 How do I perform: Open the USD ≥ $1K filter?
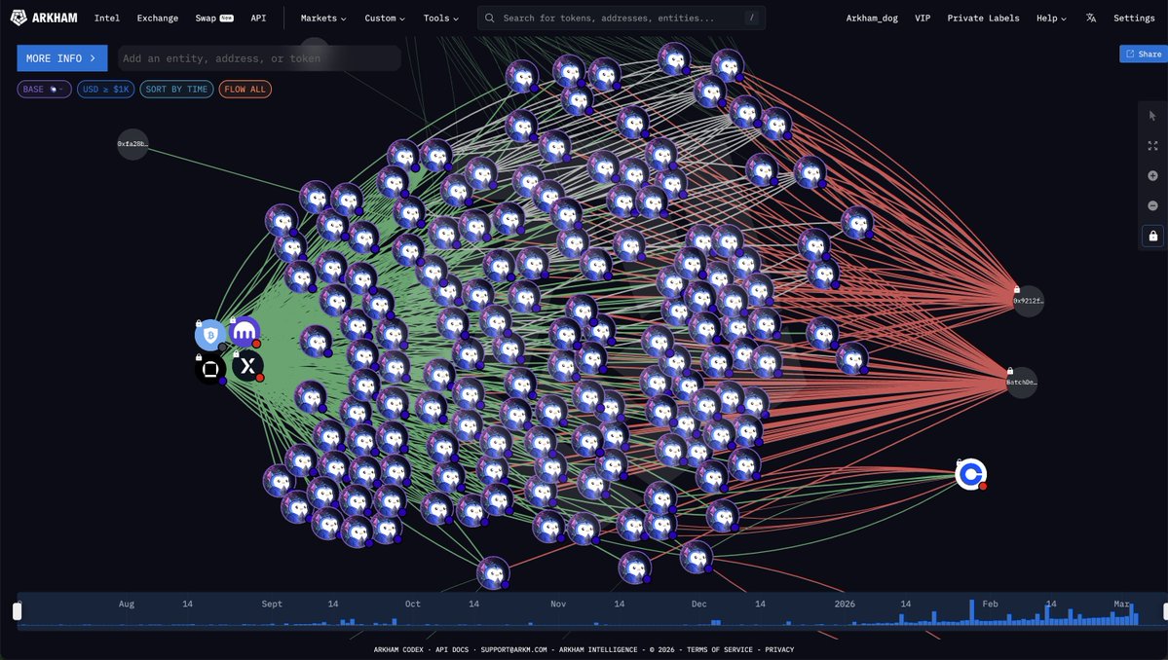106,90
